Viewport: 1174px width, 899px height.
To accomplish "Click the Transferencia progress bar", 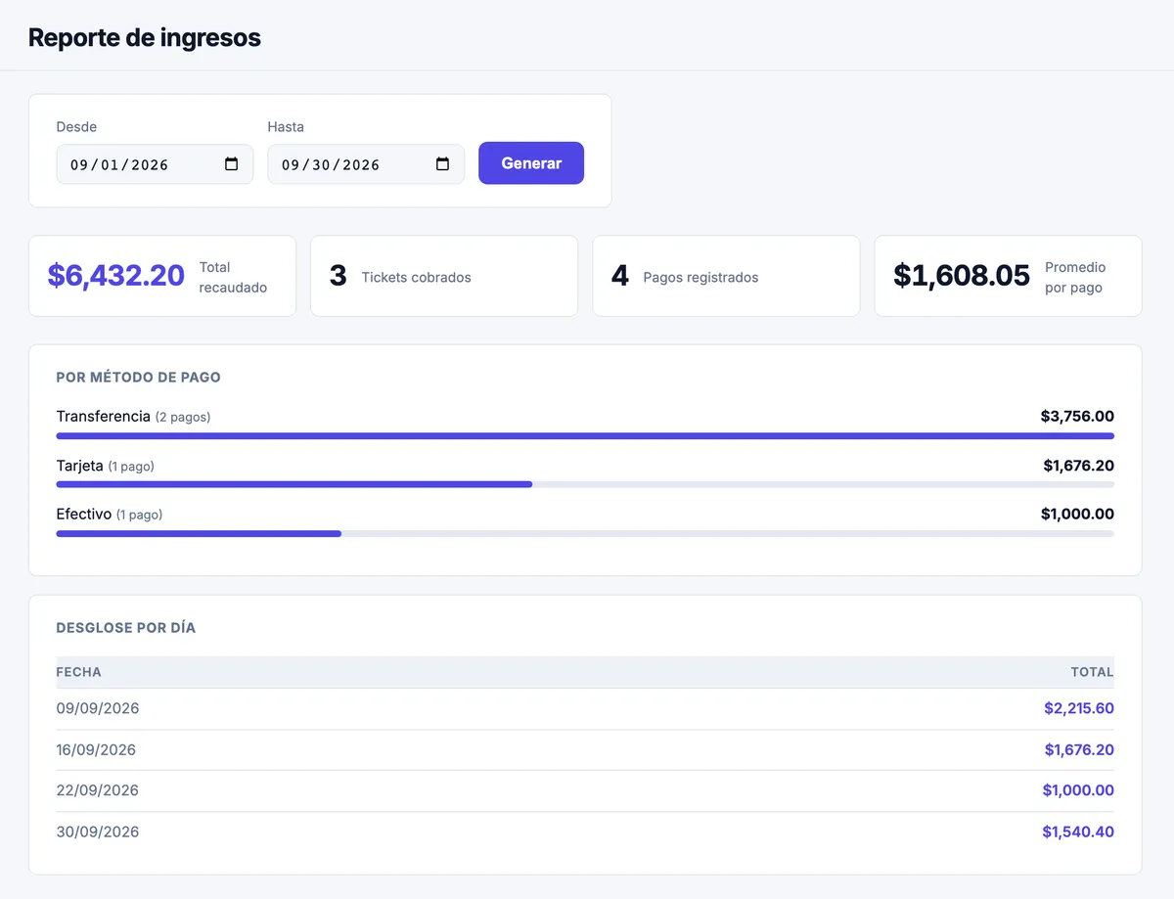I will [585, 436].
